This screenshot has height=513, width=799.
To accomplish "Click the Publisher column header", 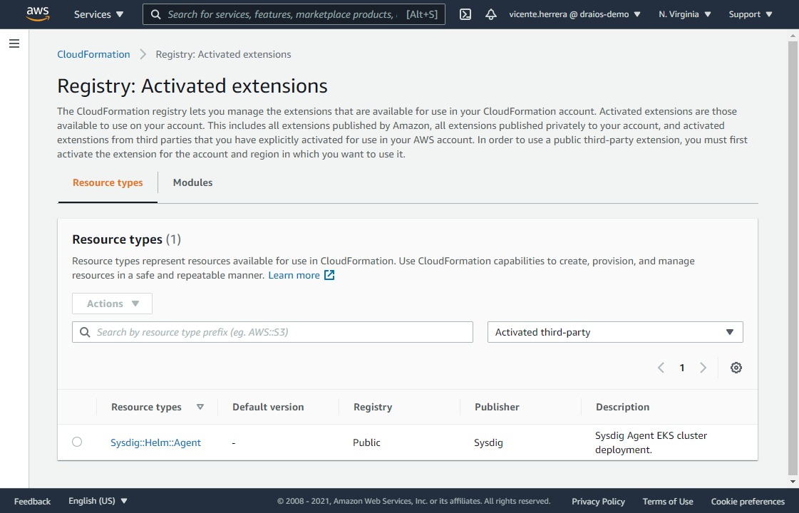I will coord(497,407).
